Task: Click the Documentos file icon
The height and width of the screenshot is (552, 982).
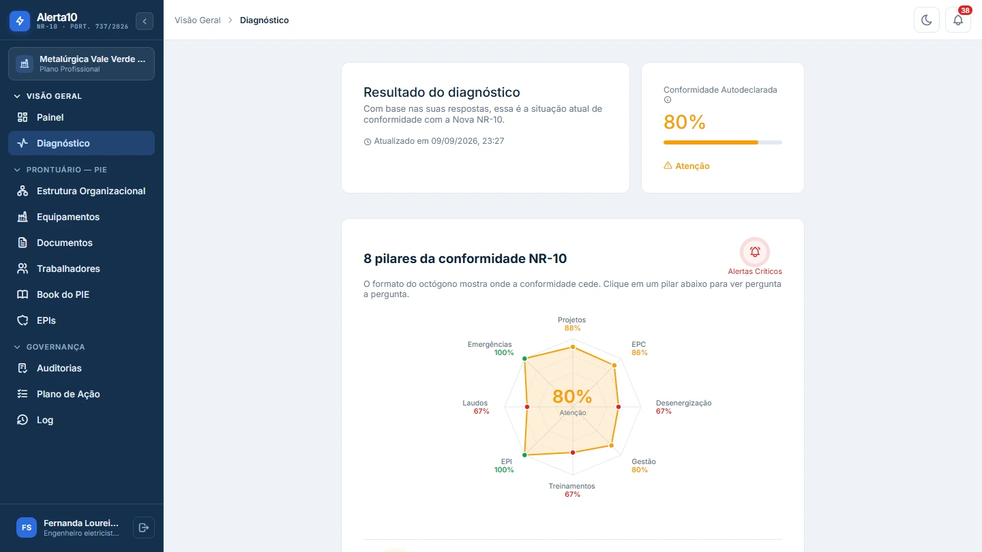Action: pos(23,243)
